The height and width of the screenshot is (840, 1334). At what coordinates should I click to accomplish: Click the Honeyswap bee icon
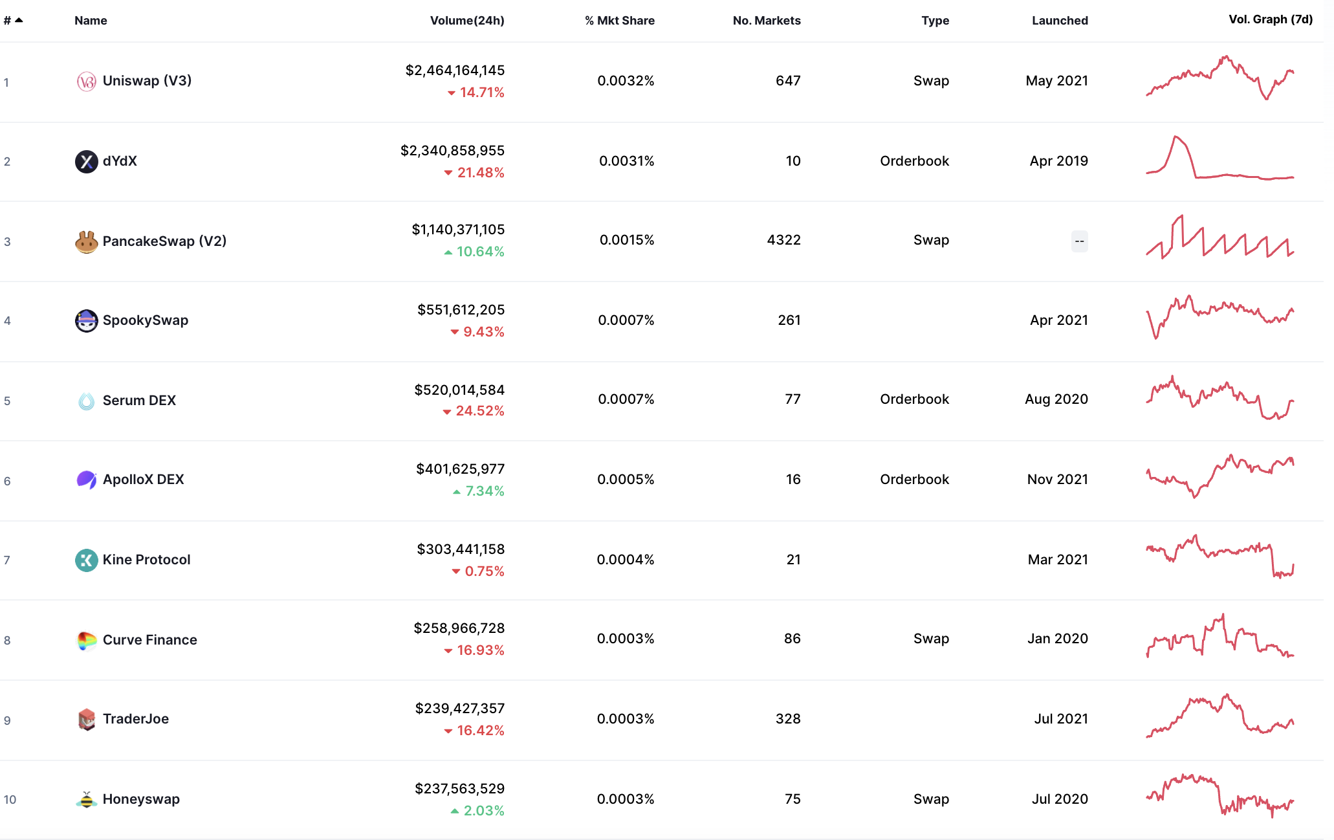coord(86,799)
